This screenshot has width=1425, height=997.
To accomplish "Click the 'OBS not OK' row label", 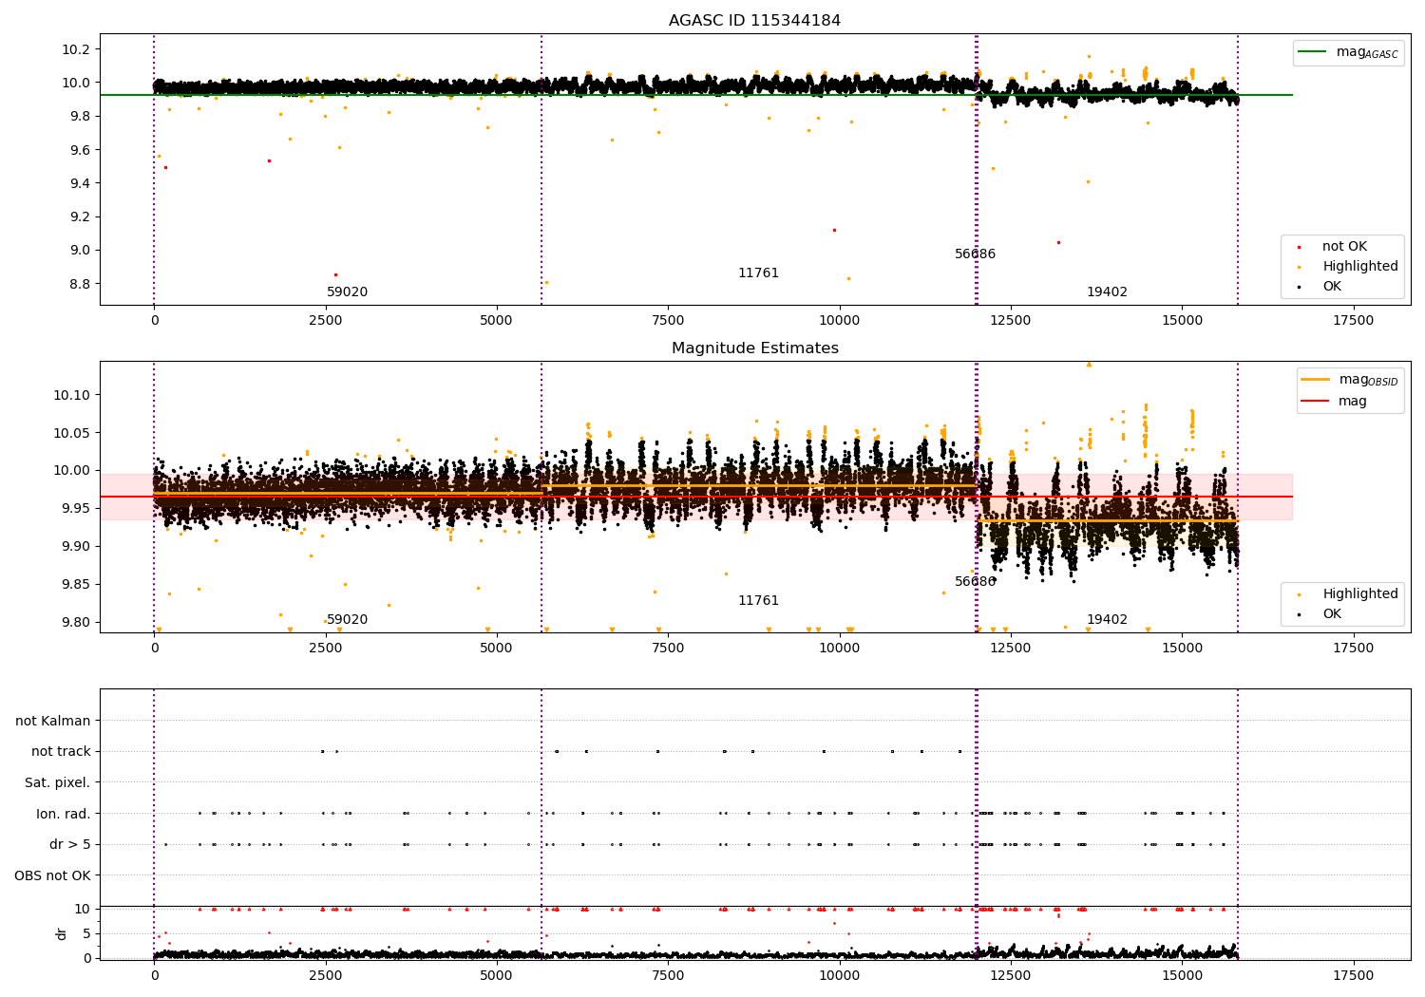I will (53, 875).
